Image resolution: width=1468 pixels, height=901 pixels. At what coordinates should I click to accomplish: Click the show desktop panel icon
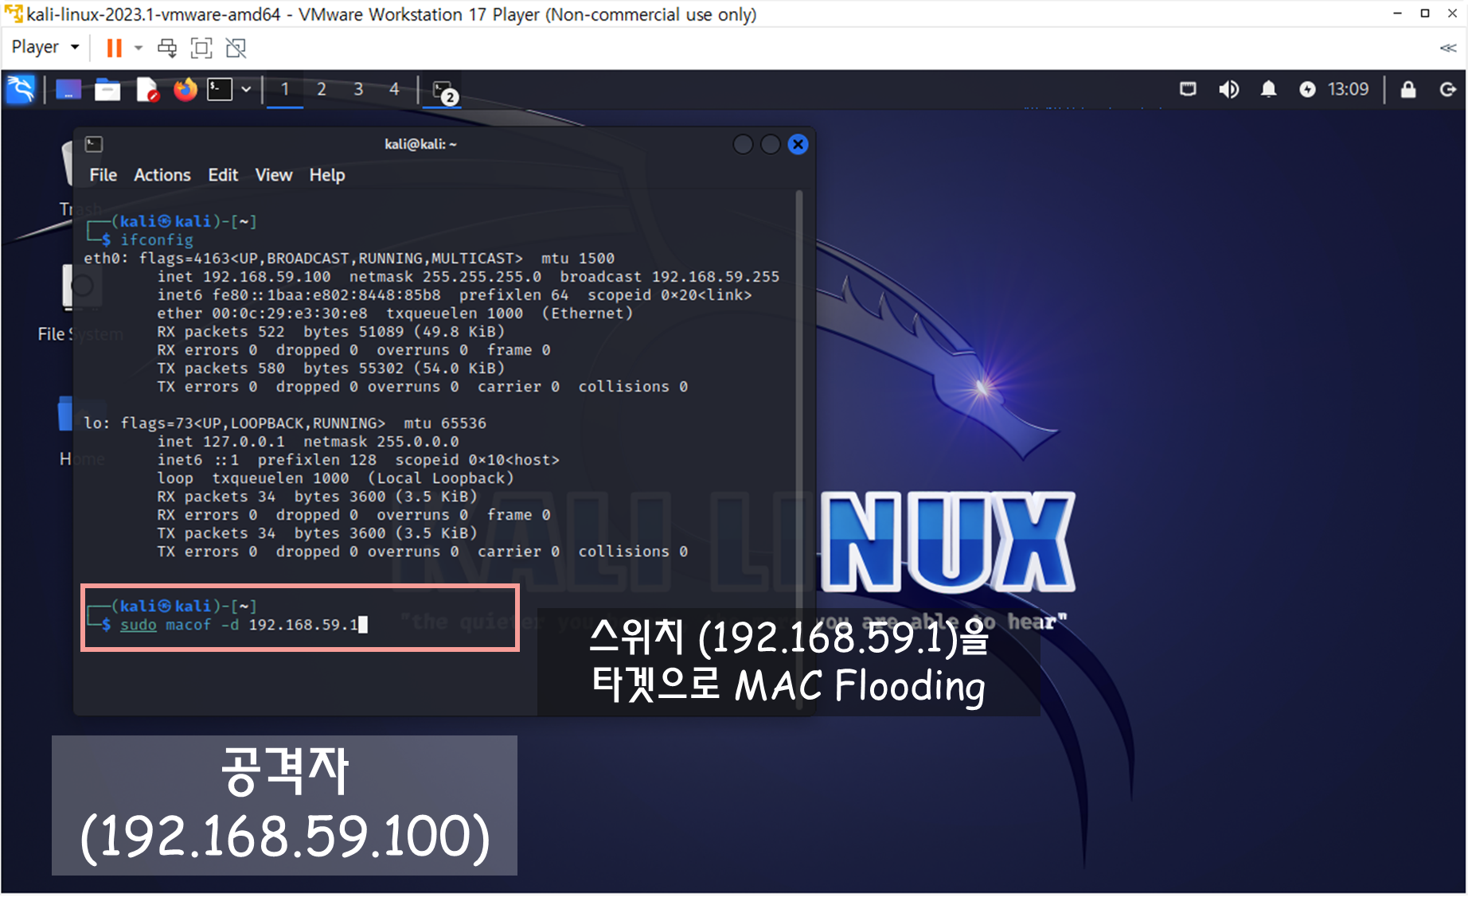tap(68, 89)
